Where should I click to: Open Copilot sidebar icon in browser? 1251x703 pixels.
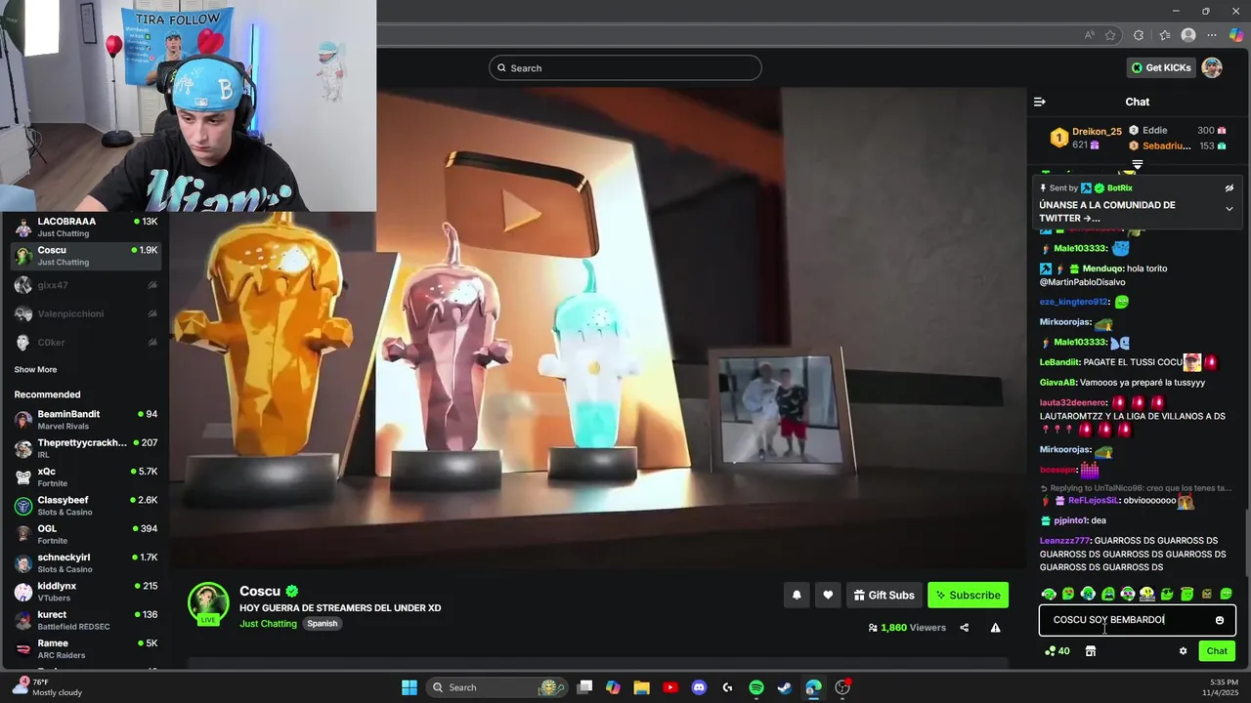click(1236, 35)
